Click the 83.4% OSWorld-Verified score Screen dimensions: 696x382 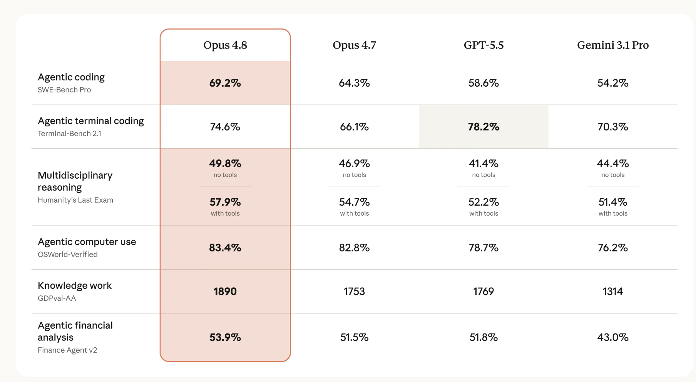pyautogui.click(x=225, y=248)
